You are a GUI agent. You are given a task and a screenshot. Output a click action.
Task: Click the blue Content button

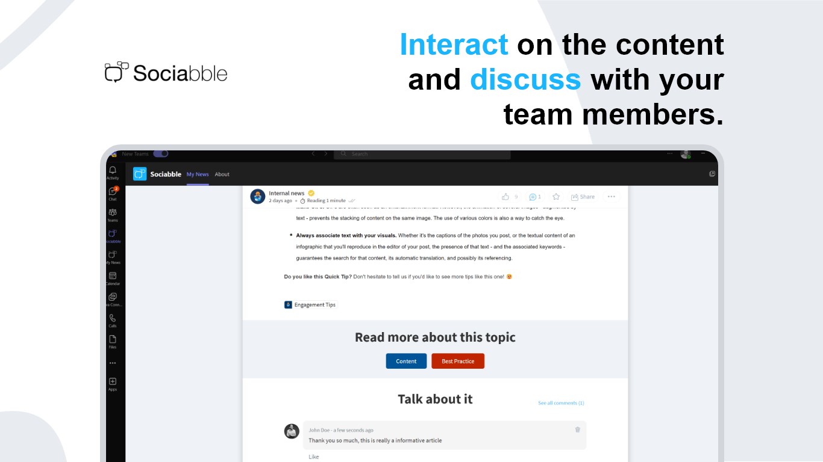tap(406, 361)
